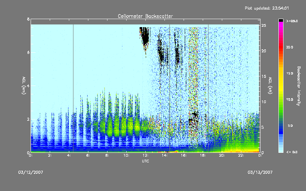Click the "10:" tick on the UTC axis
This screenshot has height=191, width=306.
[x=126, y=155]
